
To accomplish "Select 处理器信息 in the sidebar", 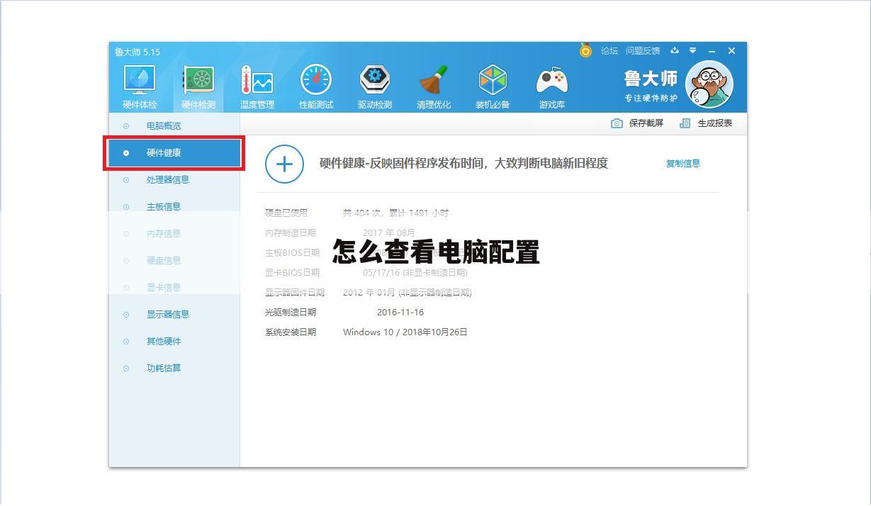I will [174, 179].
